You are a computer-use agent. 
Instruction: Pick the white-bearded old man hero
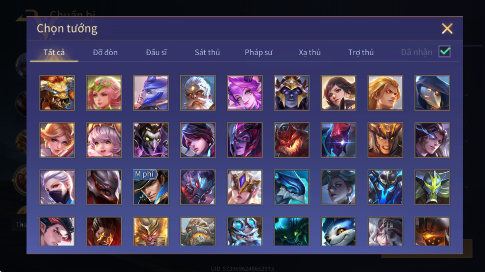pos(198,93)
